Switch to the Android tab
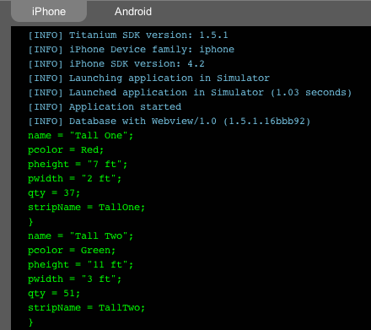 pyautogui.click(x=133, y=12)
